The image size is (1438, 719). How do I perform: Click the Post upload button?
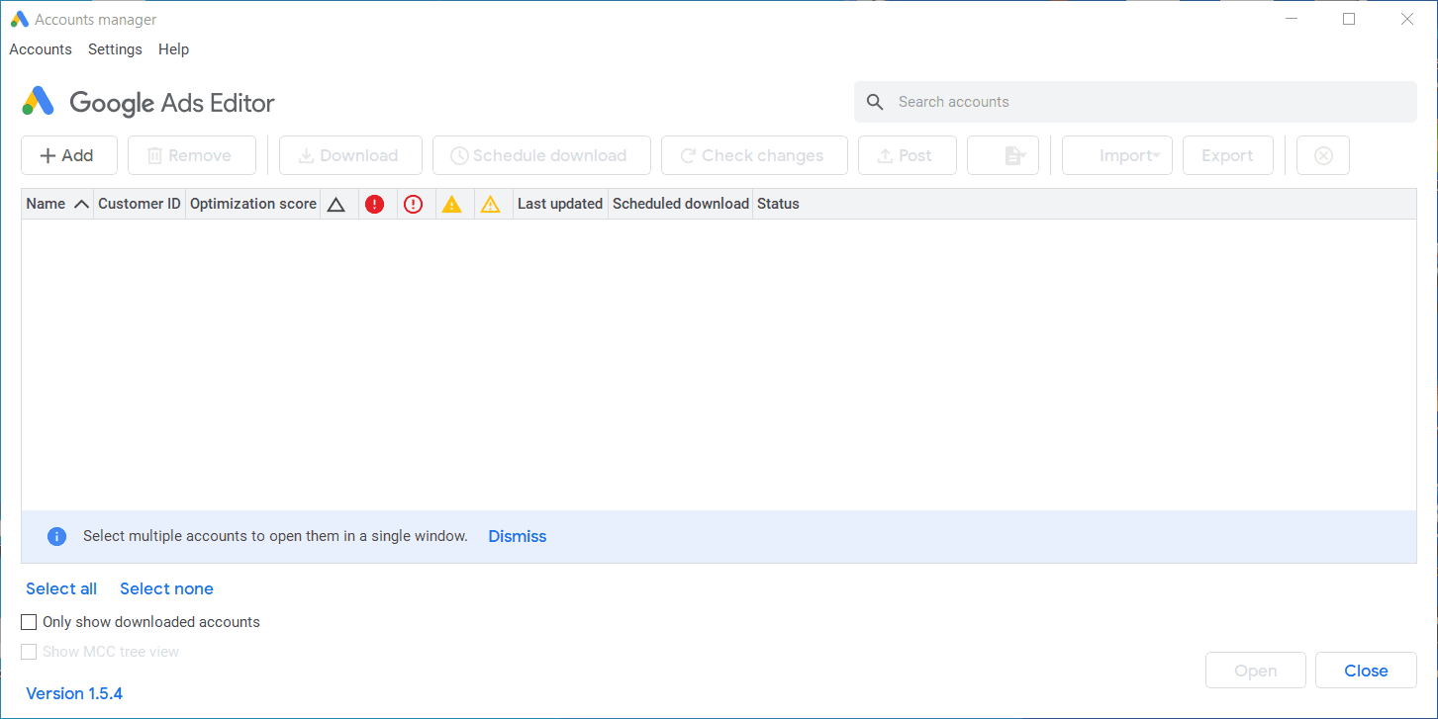tap(907, 155)
